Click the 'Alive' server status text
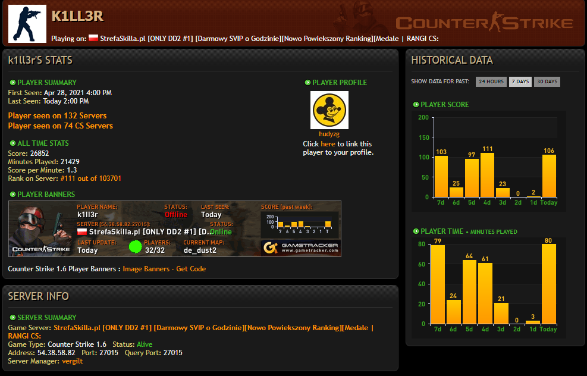The height and width of the screenshot is (376, 587). [x=144, y=344]
